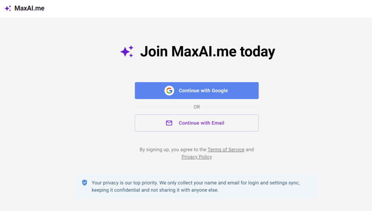Click the large purple sparkle icon beside heading
This screenshot has width=372, height=211.
pos(127,52)
